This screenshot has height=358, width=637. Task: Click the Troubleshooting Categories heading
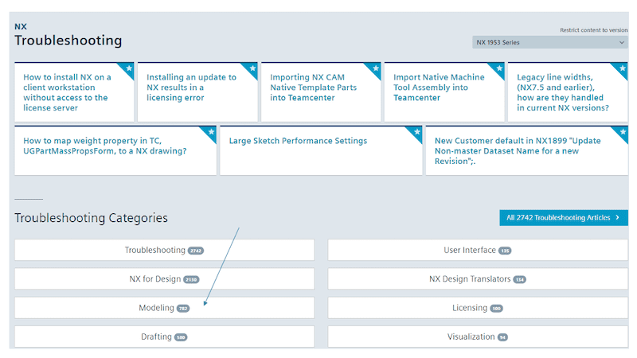(x=91, y=218)
